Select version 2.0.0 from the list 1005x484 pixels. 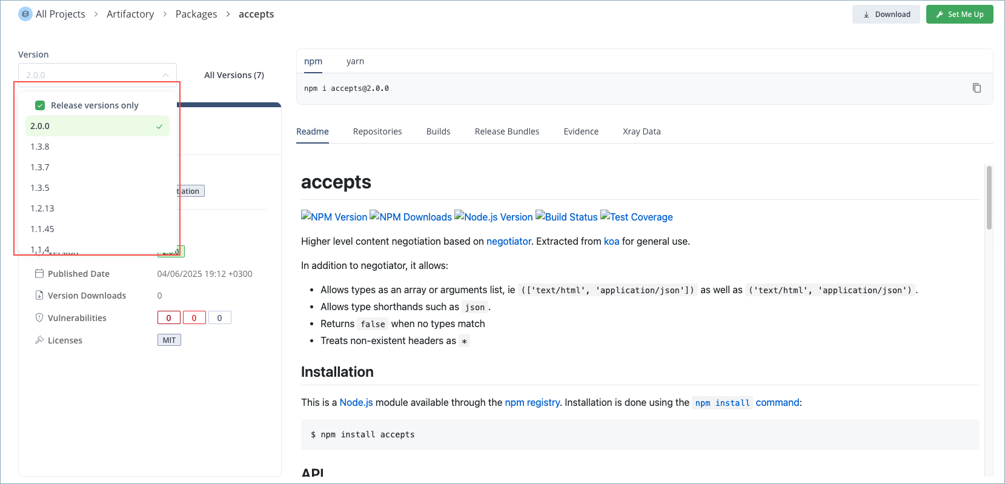click(x=98, y=126)
